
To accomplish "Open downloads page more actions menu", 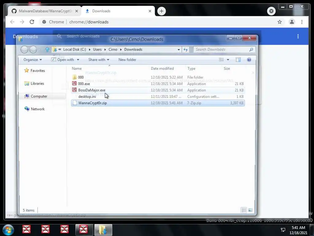I will [298, 36].
